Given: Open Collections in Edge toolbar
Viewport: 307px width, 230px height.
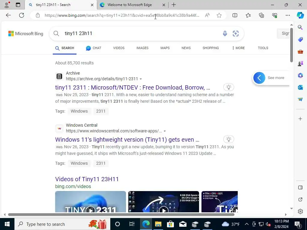Looking at the screenshot, I should 261,15.
